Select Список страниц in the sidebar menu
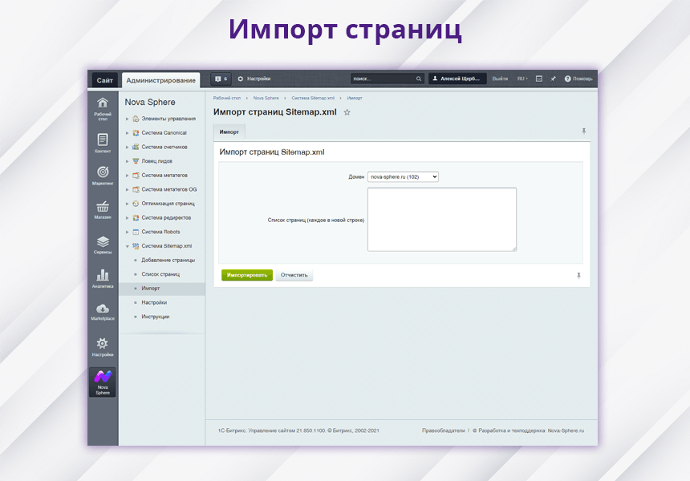 tap(160, 274)
